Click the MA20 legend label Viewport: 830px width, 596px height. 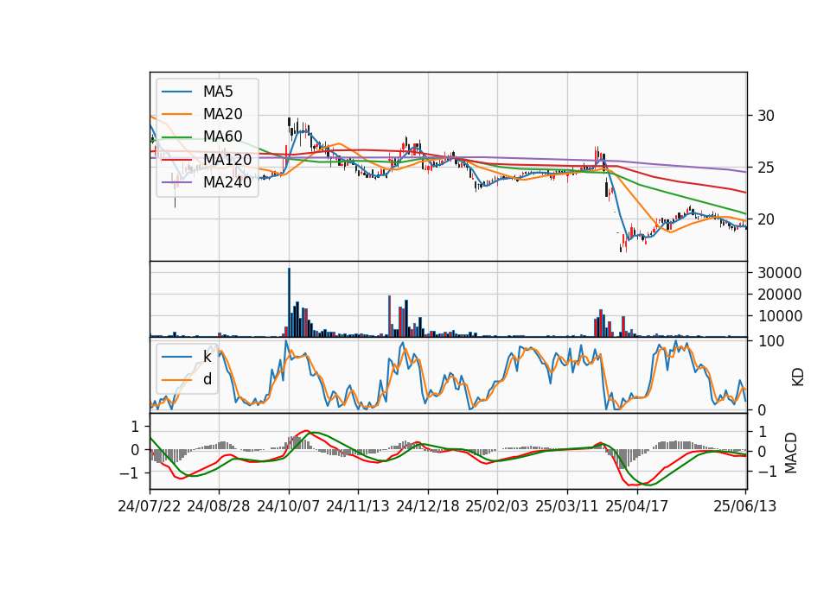[222, 114]
